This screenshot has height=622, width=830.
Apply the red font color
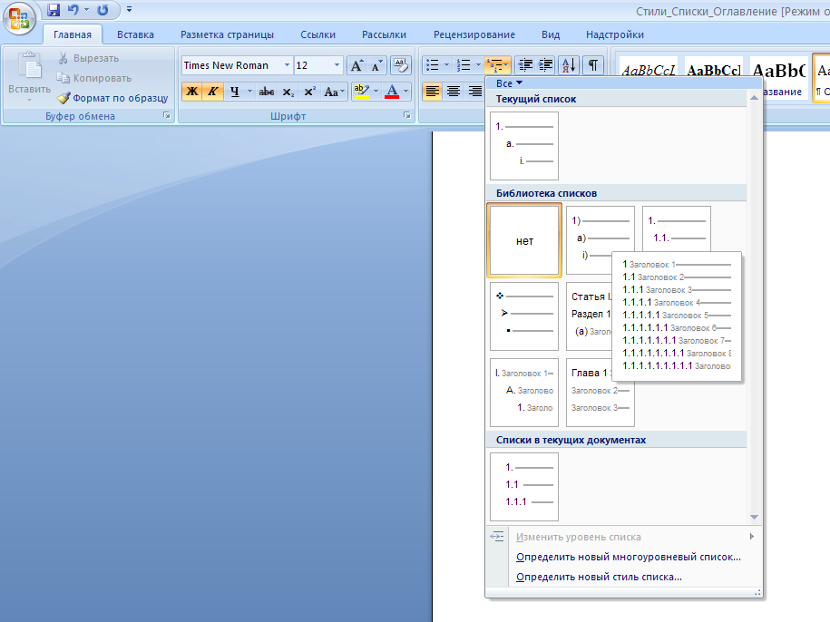(x=392, y=92)
